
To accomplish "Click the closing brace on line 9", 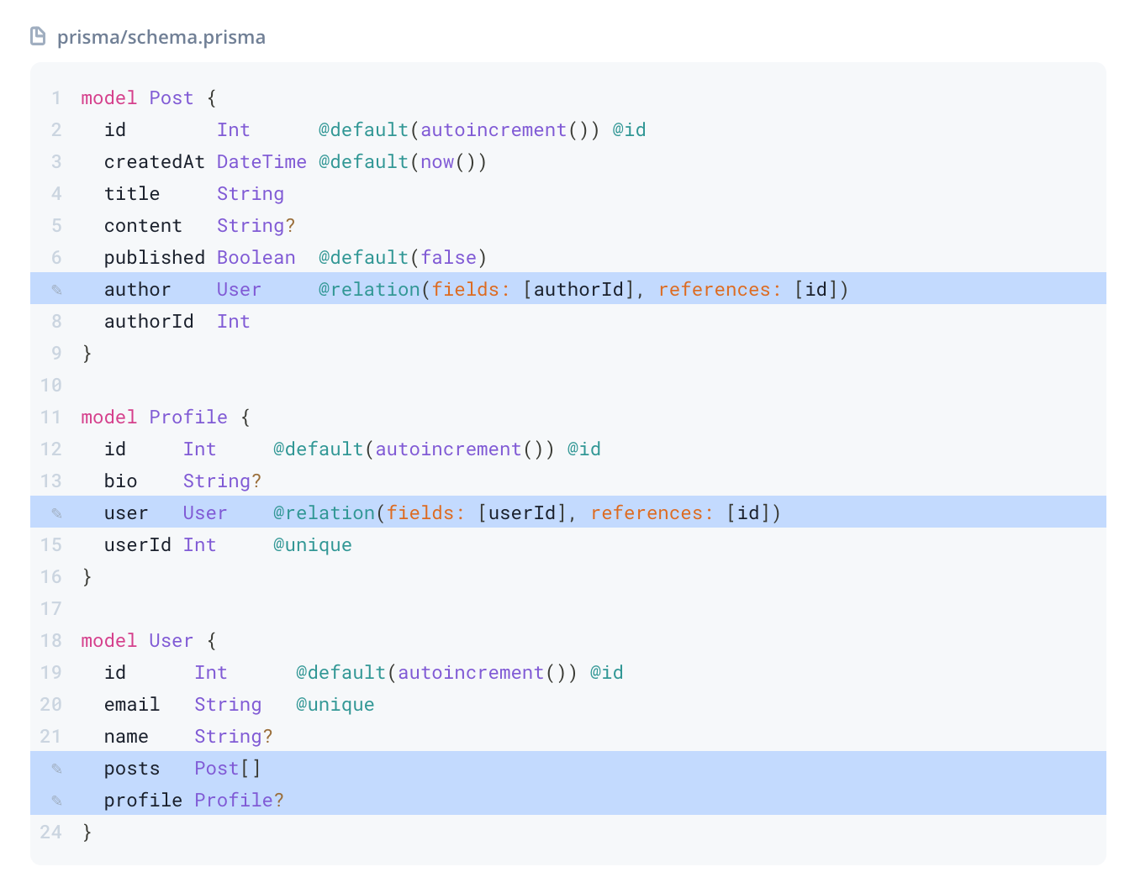I will click(87, 354).
